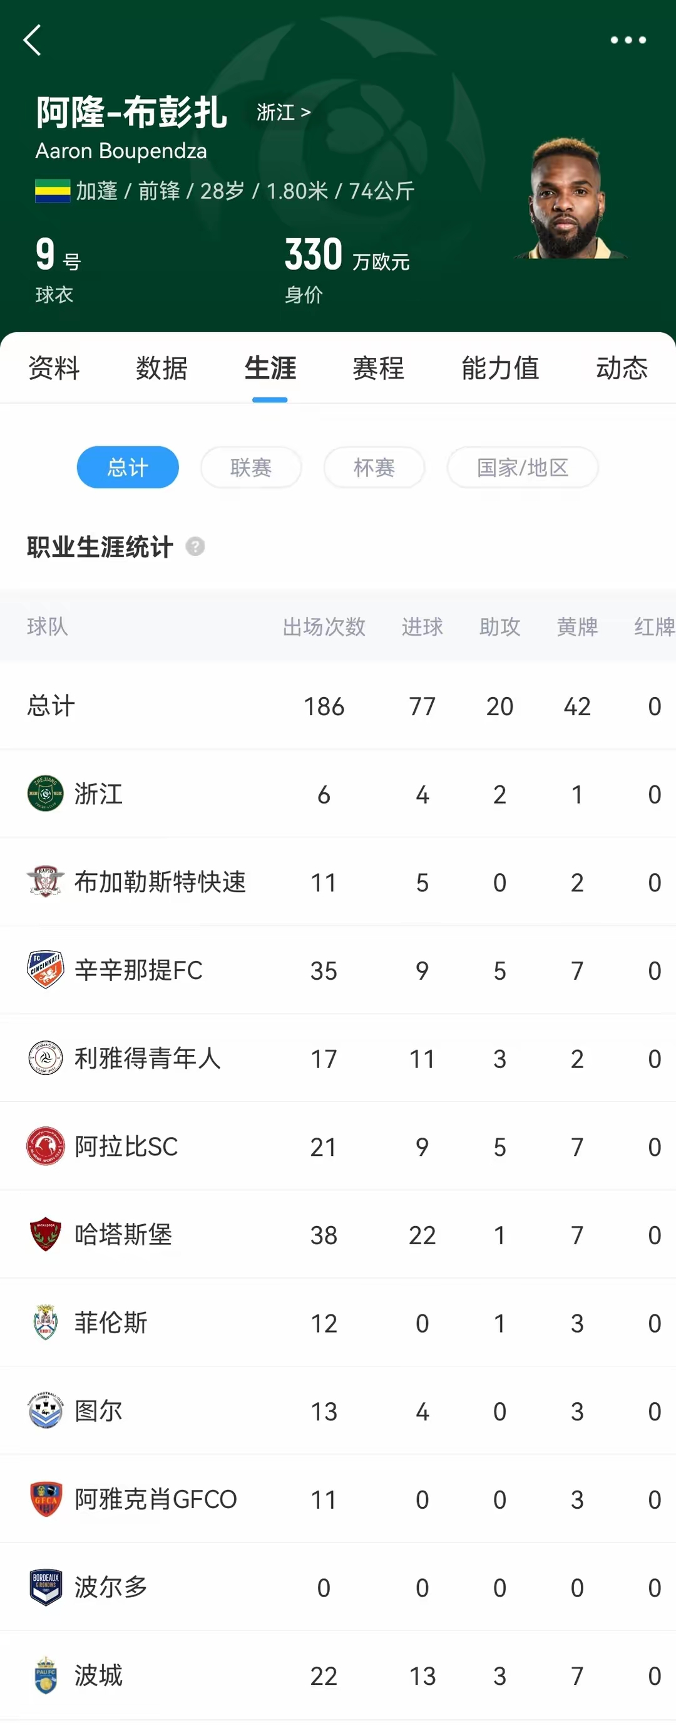Expand the 浙江 chevron next to player name
The image size is (676, 1725).
305,112
